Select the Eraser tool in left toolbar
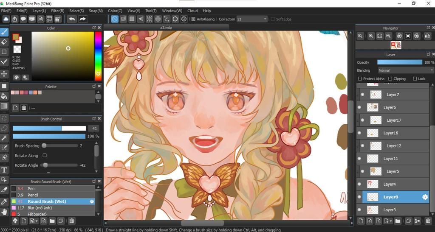This screenshot has height=232, width=435. tap(4, 42)
